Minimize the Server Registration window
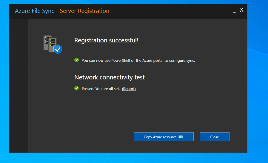 pos(234,11)
